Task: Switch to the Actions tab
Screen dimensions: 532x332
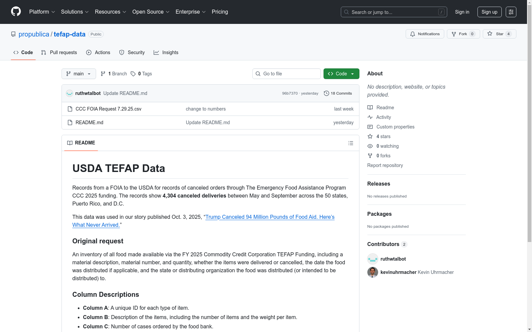Action: tap(98, 52)
